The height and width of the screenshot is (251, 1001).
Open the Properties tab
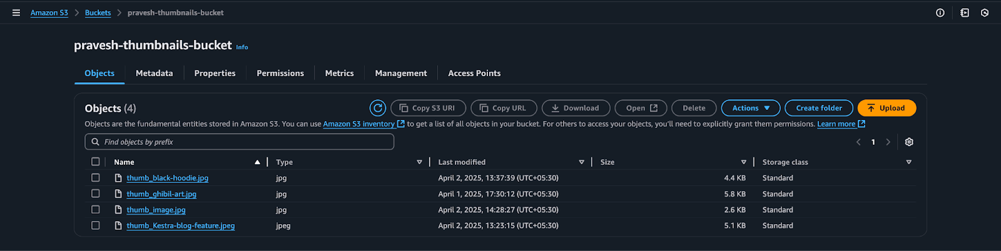(x=215, y=73)
